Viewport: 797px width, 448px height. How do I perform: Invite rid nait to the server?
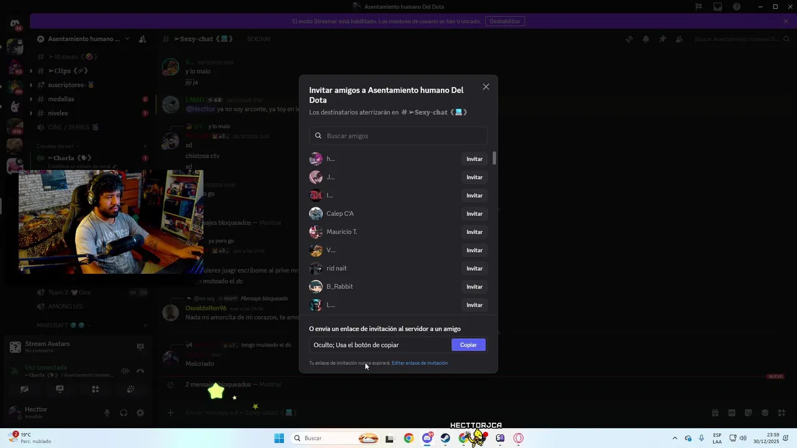coord(474,268)
